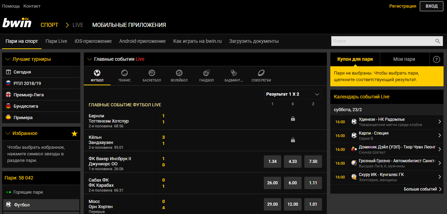Click the Spanish flag for Примера
Image resolution: width=447 pixels, height=214 pixels.
pyautogui.click(x=8, y=117)
